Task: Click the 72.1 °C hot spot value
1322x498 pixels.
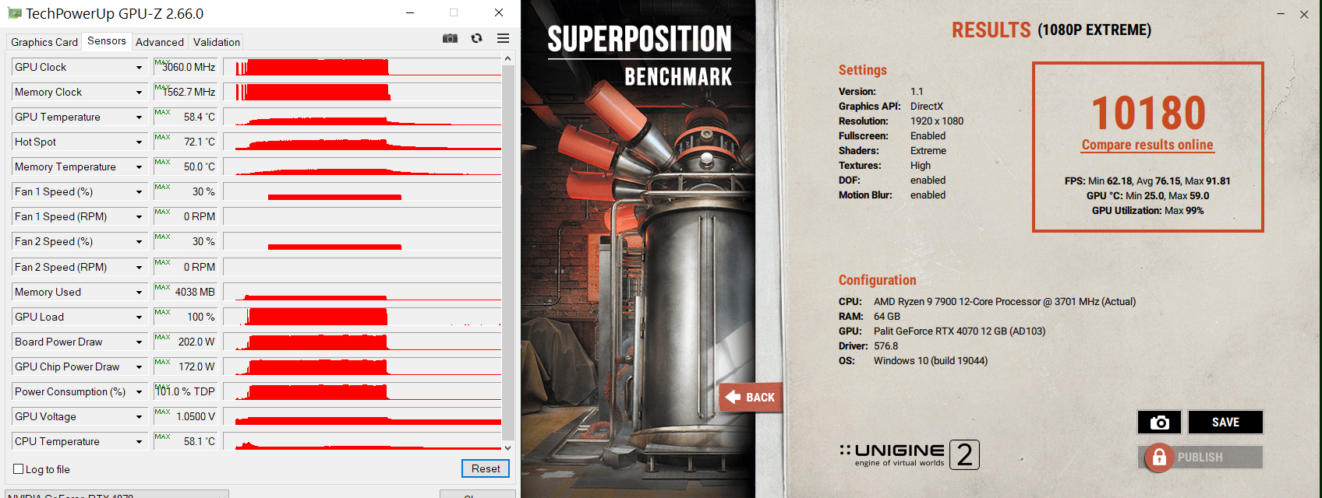Action: pyautogui.click(x=200, y=142)
